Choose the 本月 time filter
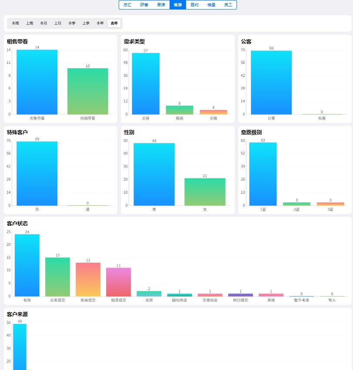Screen dimensions: 353x370 pos(43,23)
